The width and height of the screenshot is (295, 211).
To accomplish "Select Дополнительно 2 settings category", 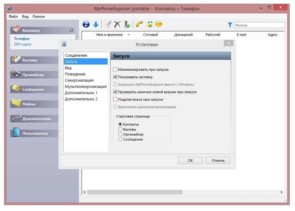I will (x=86, y=99).
